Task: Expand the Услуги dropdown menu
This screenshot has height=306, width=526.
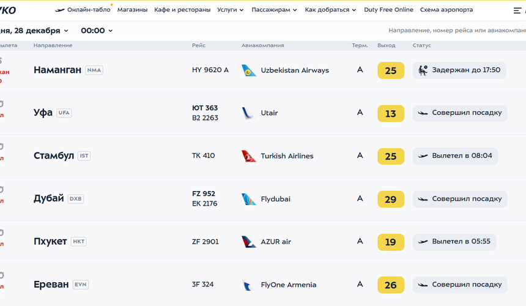Action: (x=230, y=10)
